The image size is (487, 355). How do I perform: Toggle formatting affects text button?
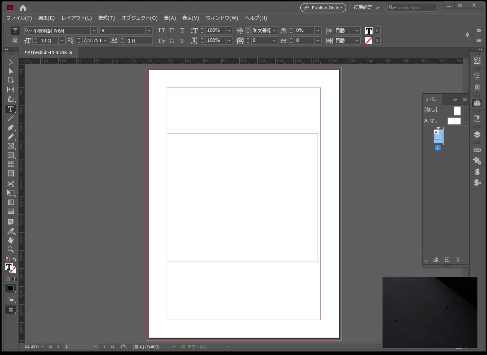[x=14, y=279]
